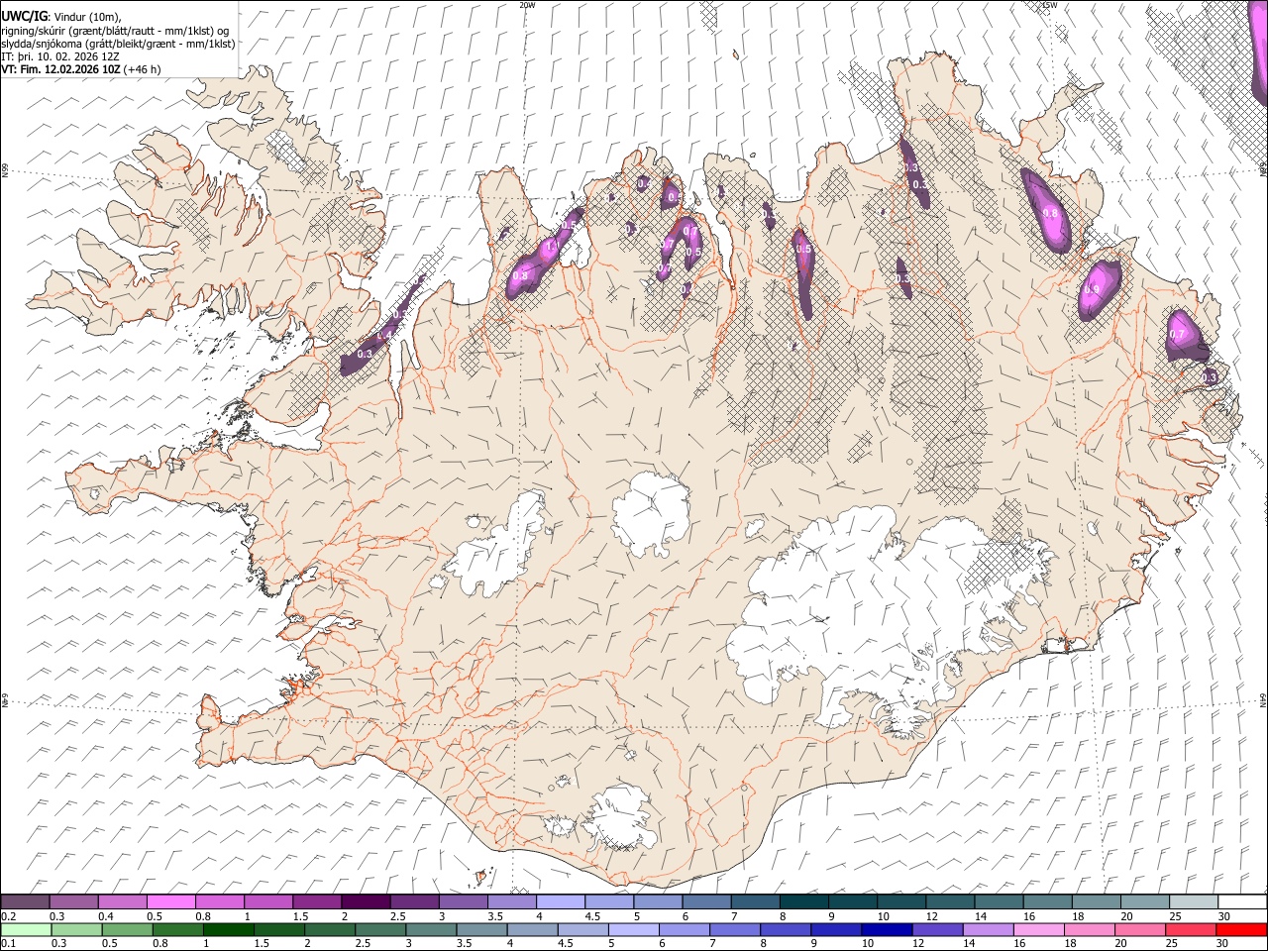Pick the grey-blue lower swatch labeled 3.5

(x=481, y=930)
